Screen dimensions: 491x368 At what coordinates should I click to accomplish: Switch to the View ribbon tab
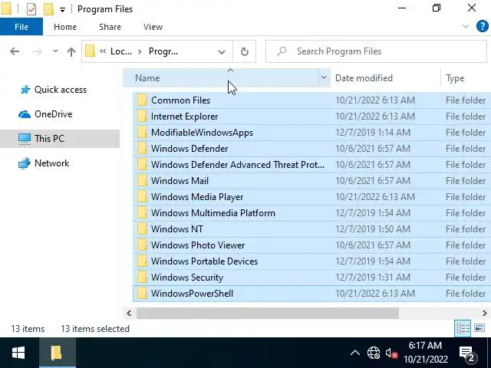click(x=153, y=27)
